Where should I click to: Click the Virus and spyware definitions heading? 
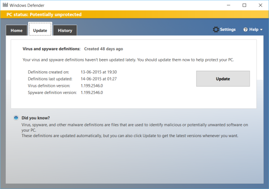[x=52, y=49]
